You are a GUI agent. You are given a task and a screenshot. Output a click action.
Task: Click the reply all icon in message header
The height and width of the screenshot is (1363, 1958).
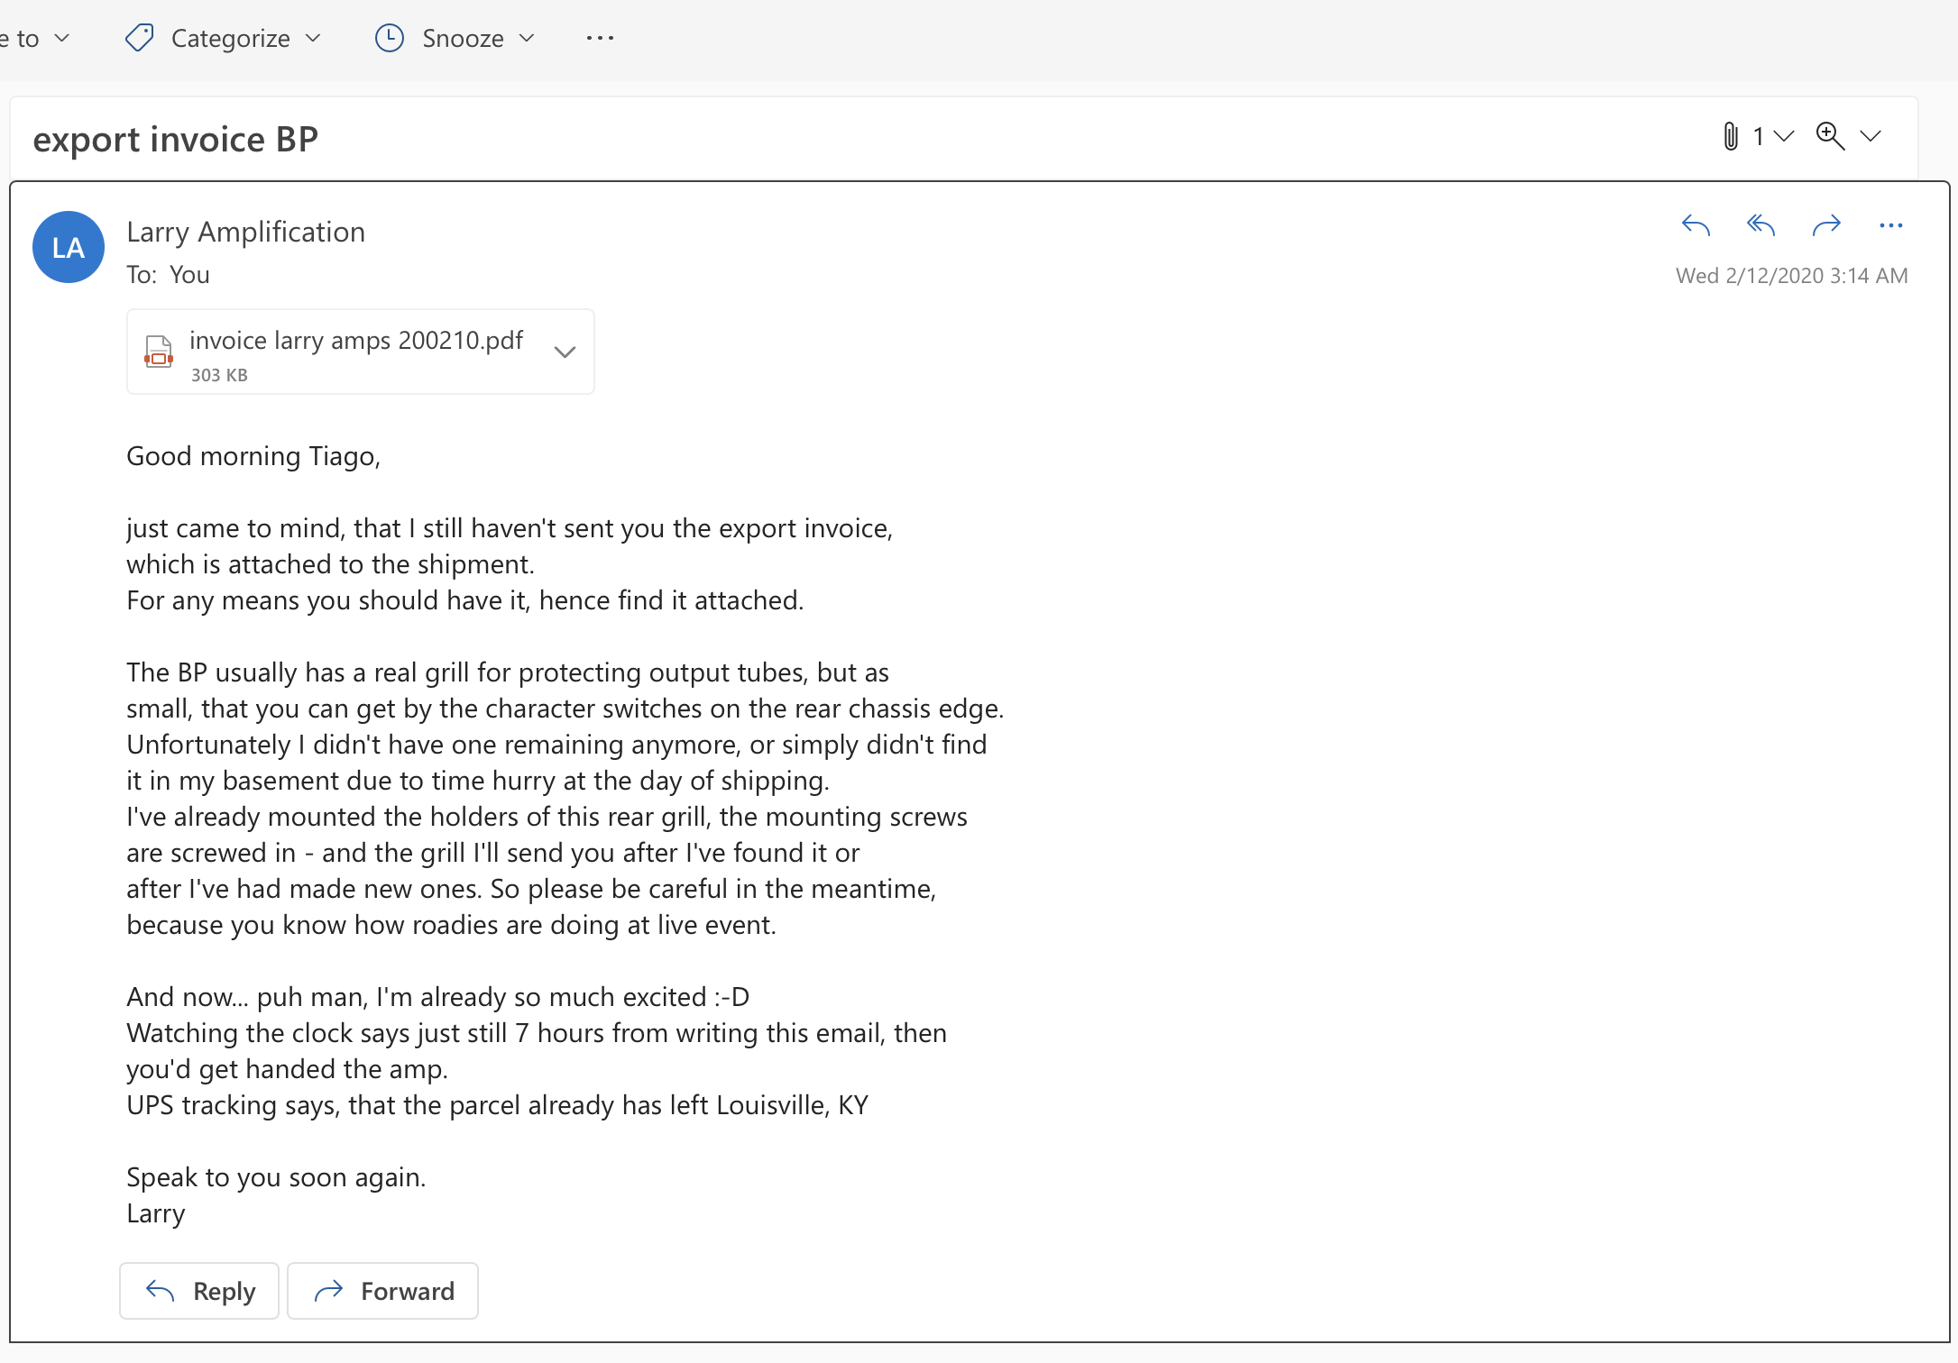1760,225
